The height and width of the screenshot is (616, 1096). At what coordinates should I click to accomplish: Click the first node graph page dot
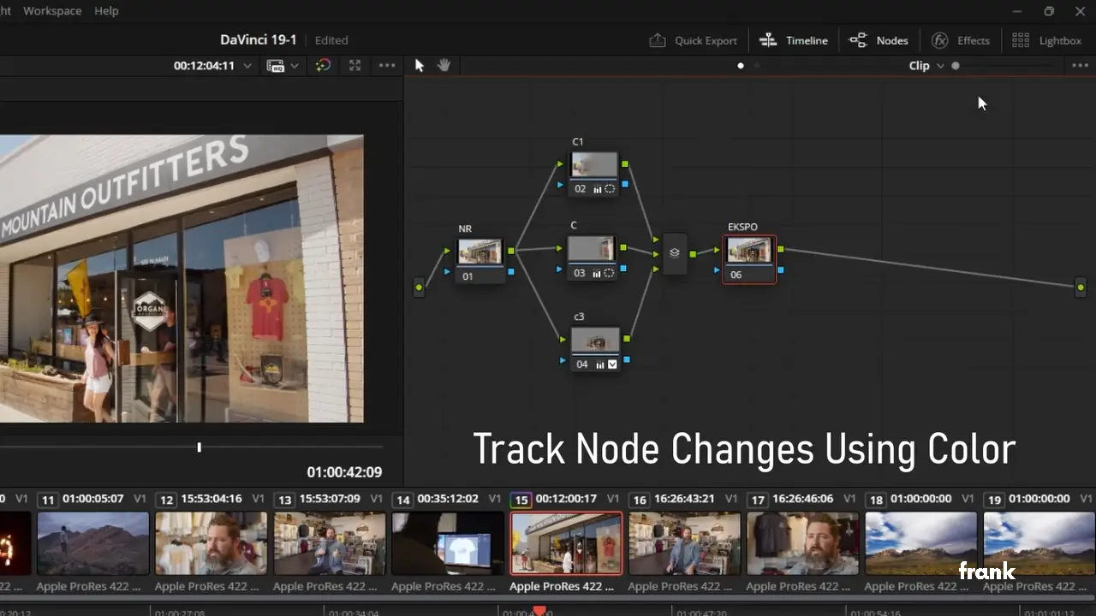741,66
